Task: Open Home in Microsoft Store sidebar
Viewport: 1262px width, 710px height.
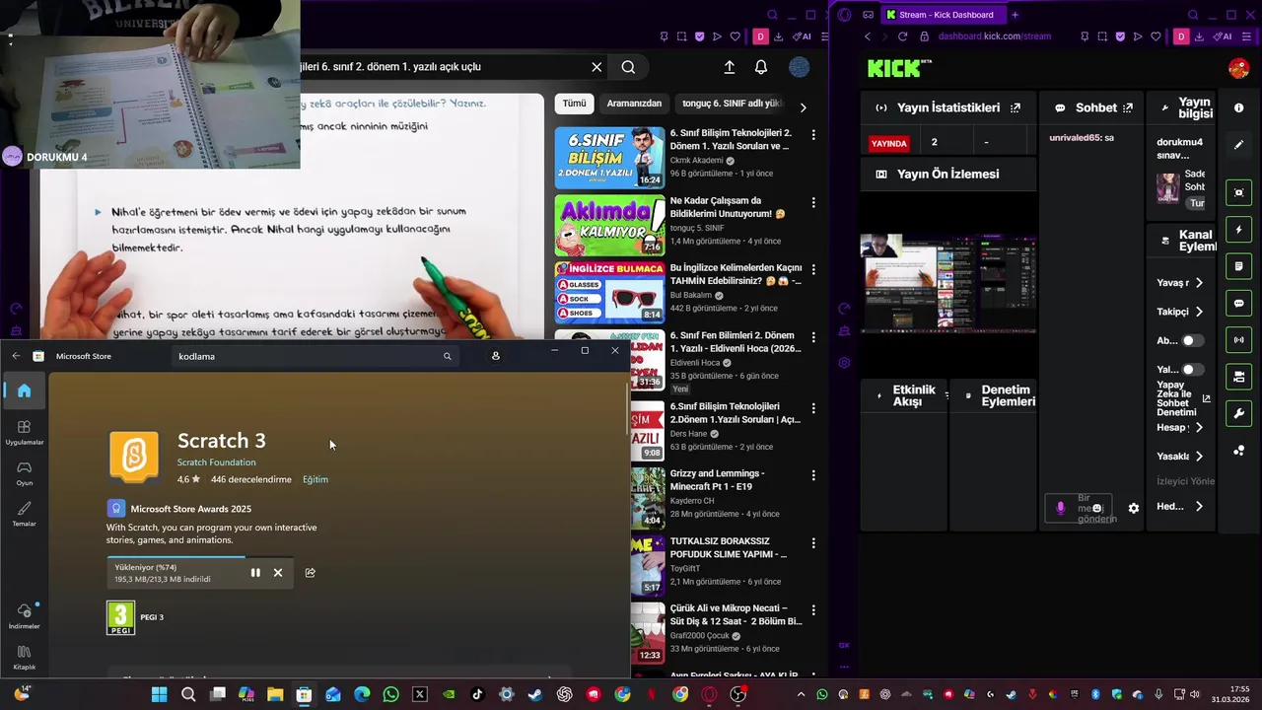Action: click(x=25, y=390)
